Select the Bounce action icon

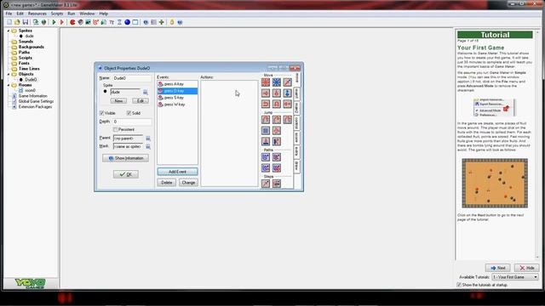tap(276, 141)
